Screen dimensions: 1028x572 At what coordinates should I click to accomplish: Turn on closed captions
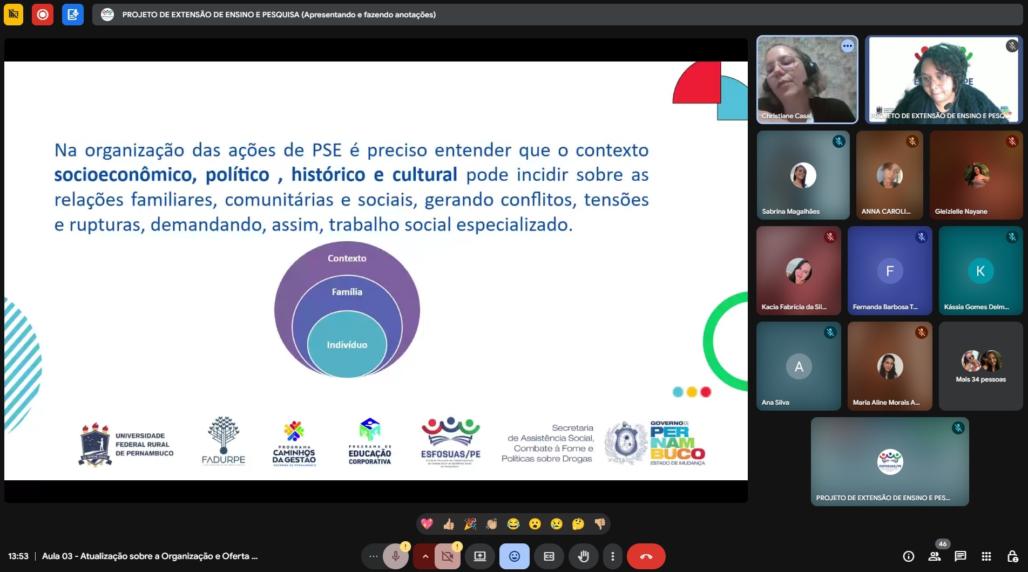(x=549, y=556)
